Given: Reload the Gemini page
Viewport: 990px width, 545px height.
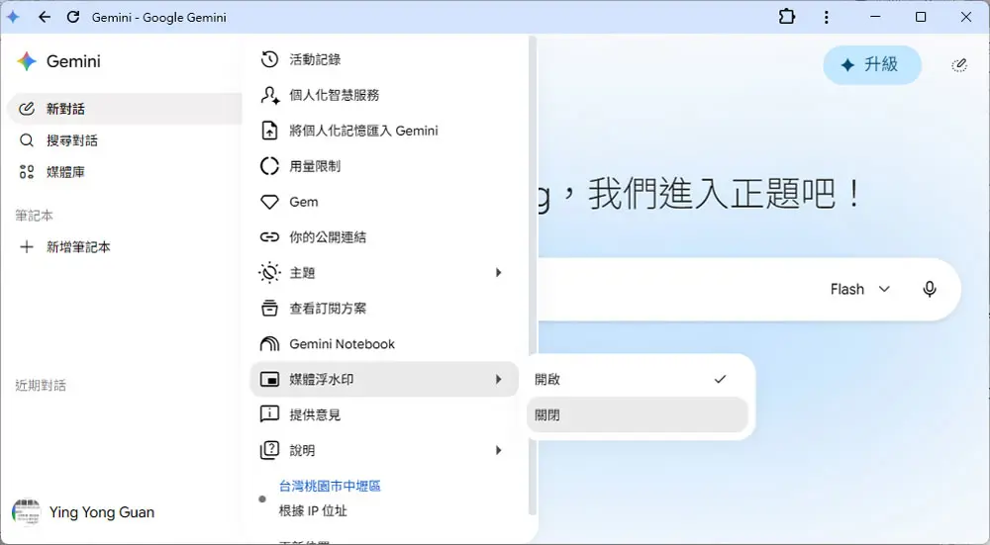Looking at the screenshot, I should point(73,17).
